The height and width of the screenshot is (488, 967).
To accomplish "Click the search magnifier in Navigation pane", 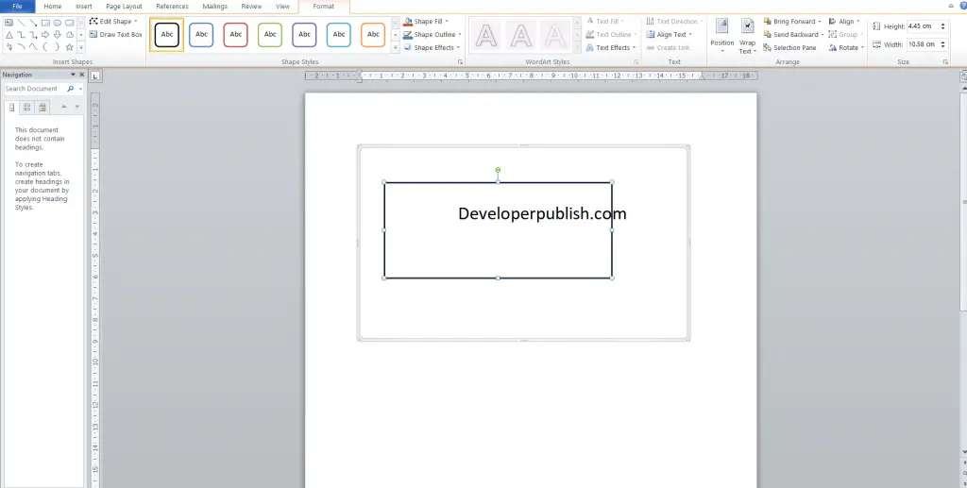I will pyautogui.click(x=70, y=89).
